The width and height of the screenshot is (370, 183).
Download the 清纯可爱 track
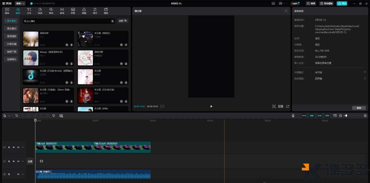click(126, 64)
